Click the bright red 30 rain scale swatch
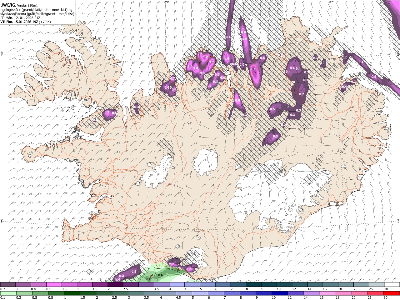 (x=392, y=293)
